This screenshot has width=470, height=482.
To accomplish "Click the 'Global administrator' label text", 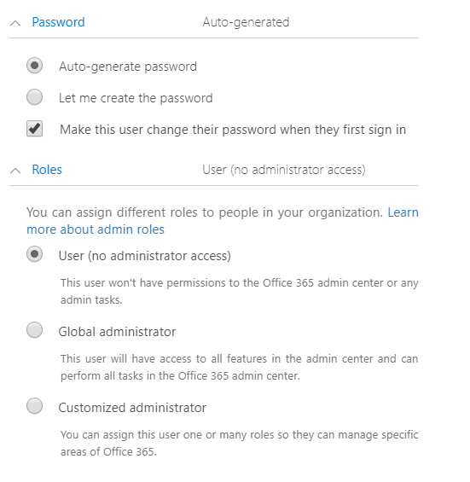I will pos(117,332).
